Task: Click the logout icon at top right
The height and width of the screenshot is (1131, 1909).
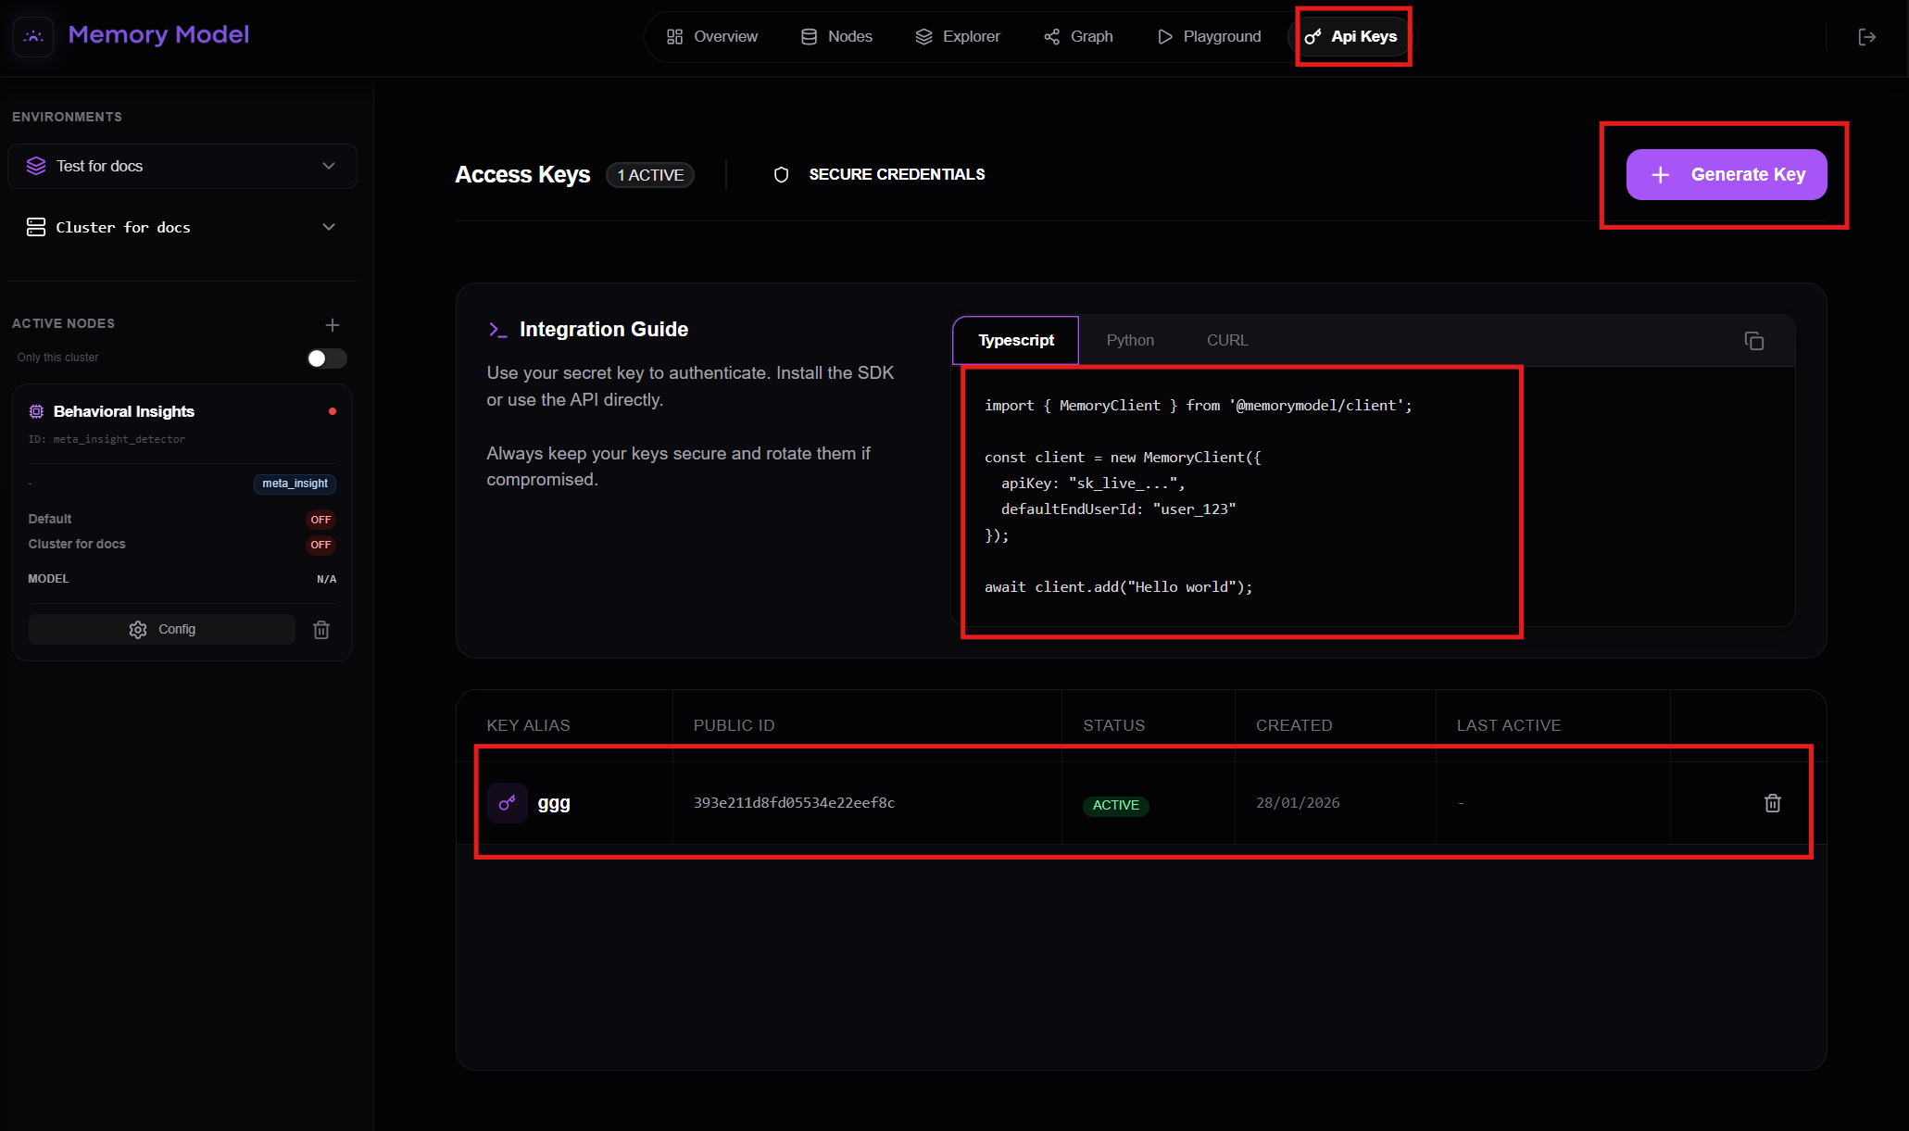Action: [1866, 37]
